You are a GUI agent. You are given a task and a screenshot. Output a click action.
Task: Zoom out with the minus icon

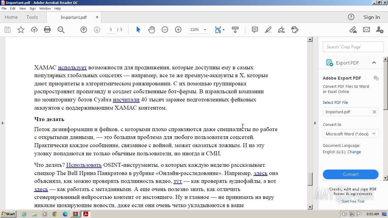click(x=165, y=30)
